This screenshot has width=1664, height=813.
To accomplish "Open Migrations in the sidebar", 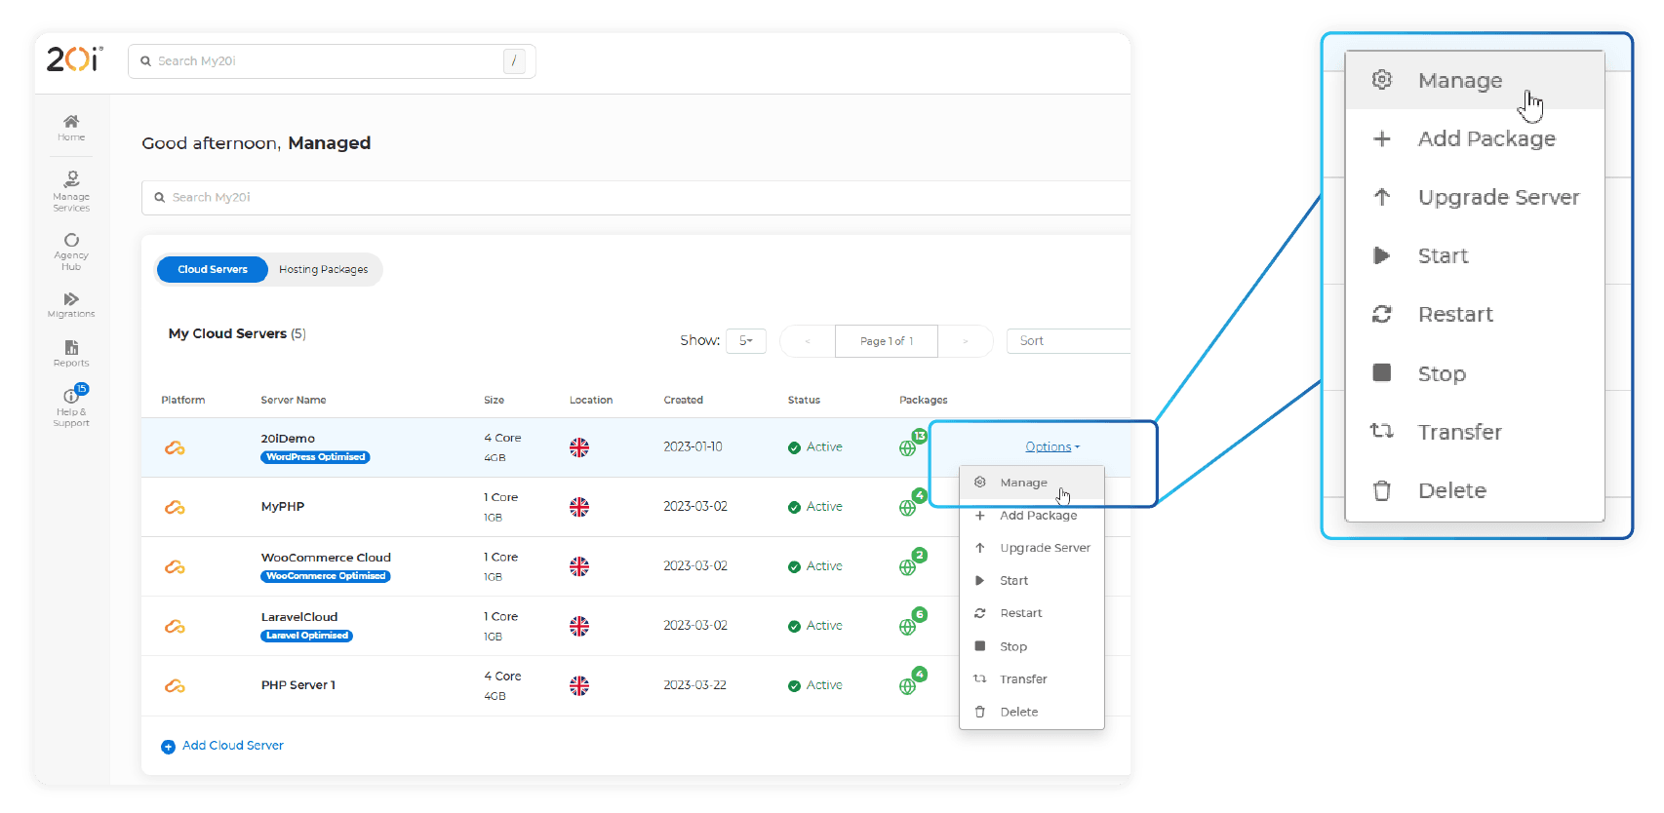I will [x=71, y=304].
